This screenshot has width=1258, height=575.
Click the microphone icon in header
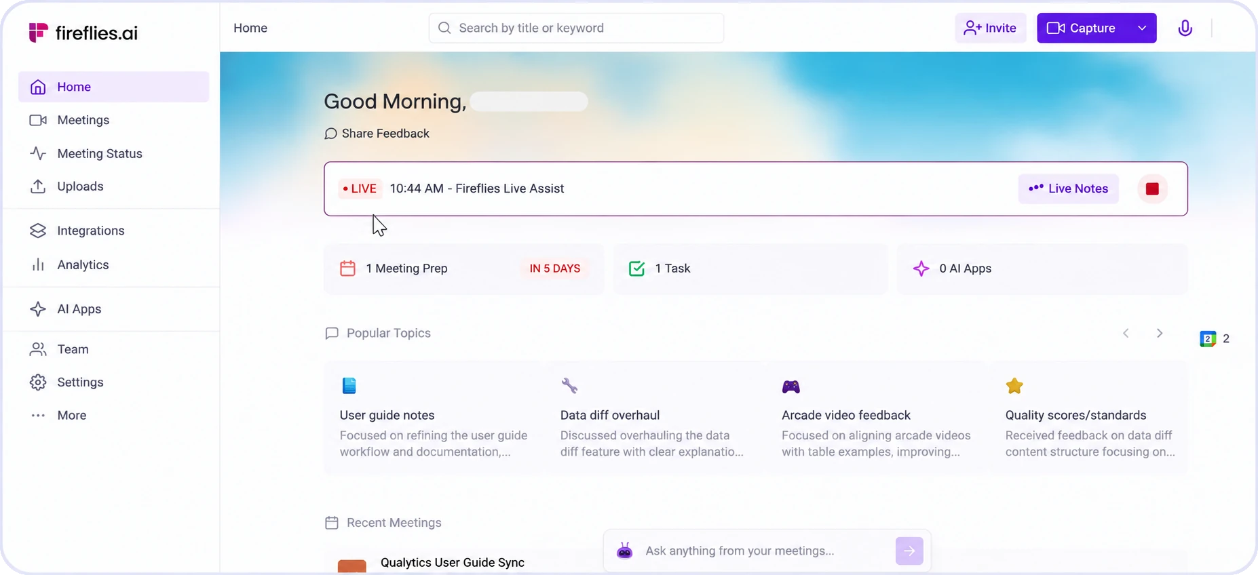[x=1185, y=28]
